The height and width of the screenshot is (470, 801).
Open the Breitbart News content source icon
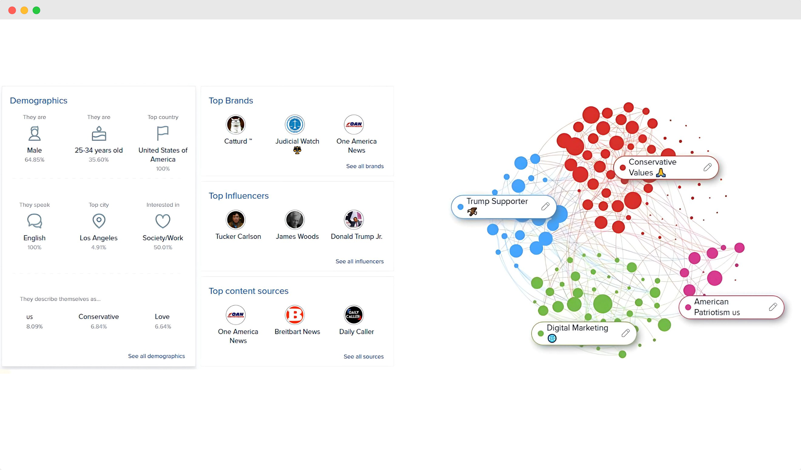pyautogui.click(x=294, y=315)
